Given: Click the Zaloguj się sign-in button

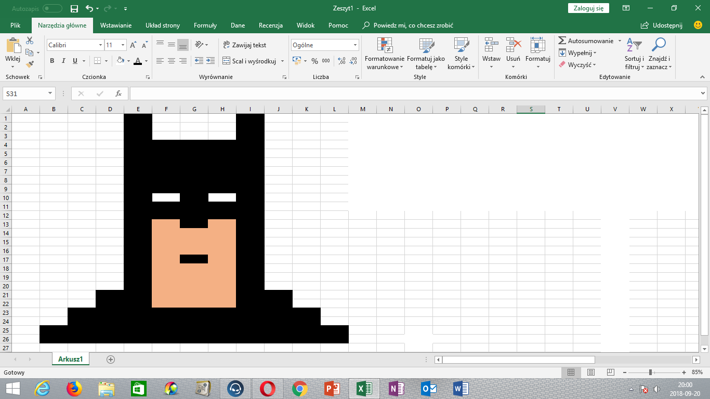Looking at the screenshot, I should (x=588, y=8).
